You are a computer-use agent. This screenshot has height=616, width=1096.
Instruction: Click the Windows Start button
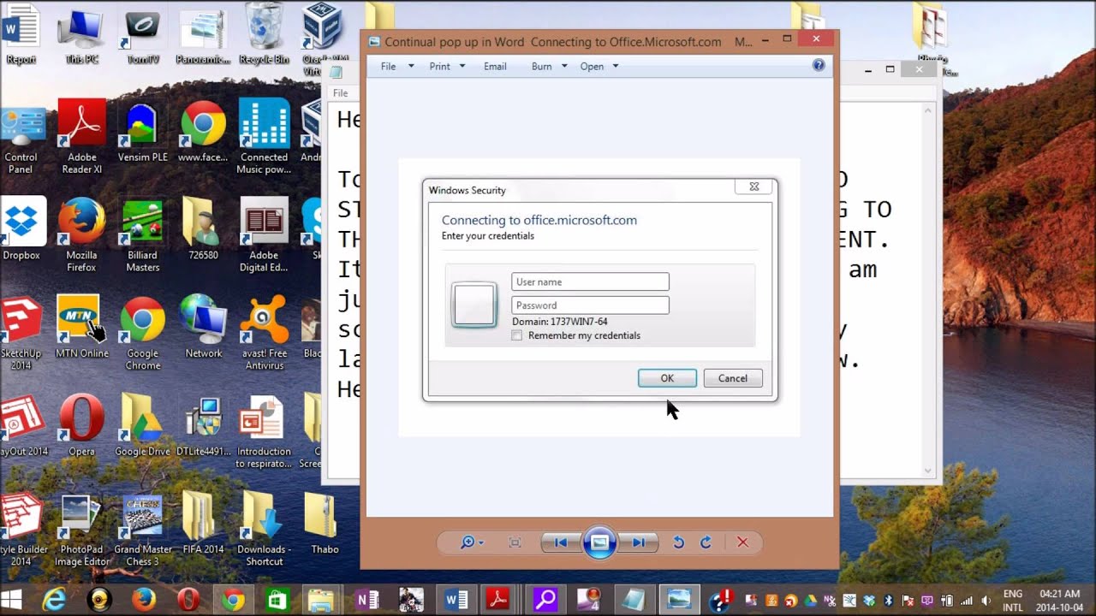click(11, 599)
